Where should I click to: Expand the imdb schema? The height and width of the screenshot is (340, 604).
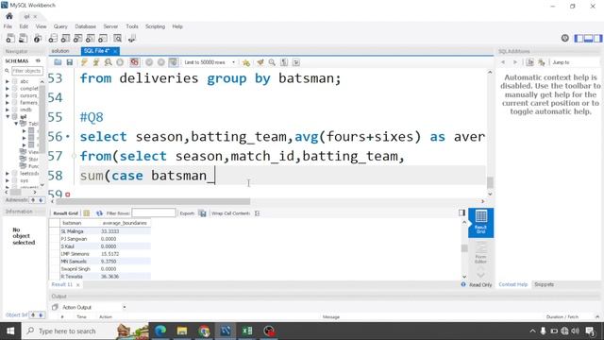[8, 110]
